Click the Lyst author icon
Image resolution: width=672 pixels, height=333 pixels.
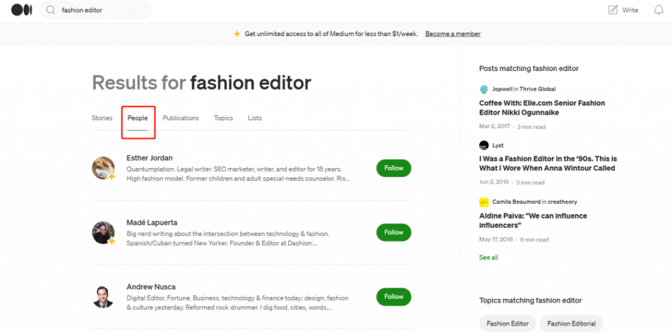point(484,145)
